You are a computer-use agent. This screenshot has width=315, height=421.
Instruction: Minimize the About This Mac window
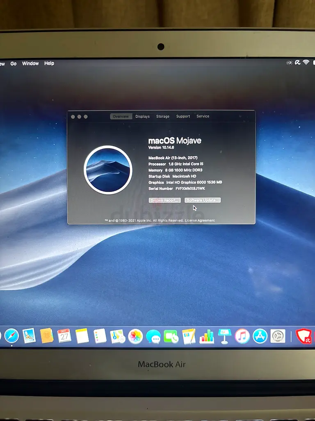[79, 116]
